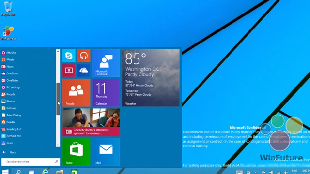Click the taskbar clock

point(306,171)
